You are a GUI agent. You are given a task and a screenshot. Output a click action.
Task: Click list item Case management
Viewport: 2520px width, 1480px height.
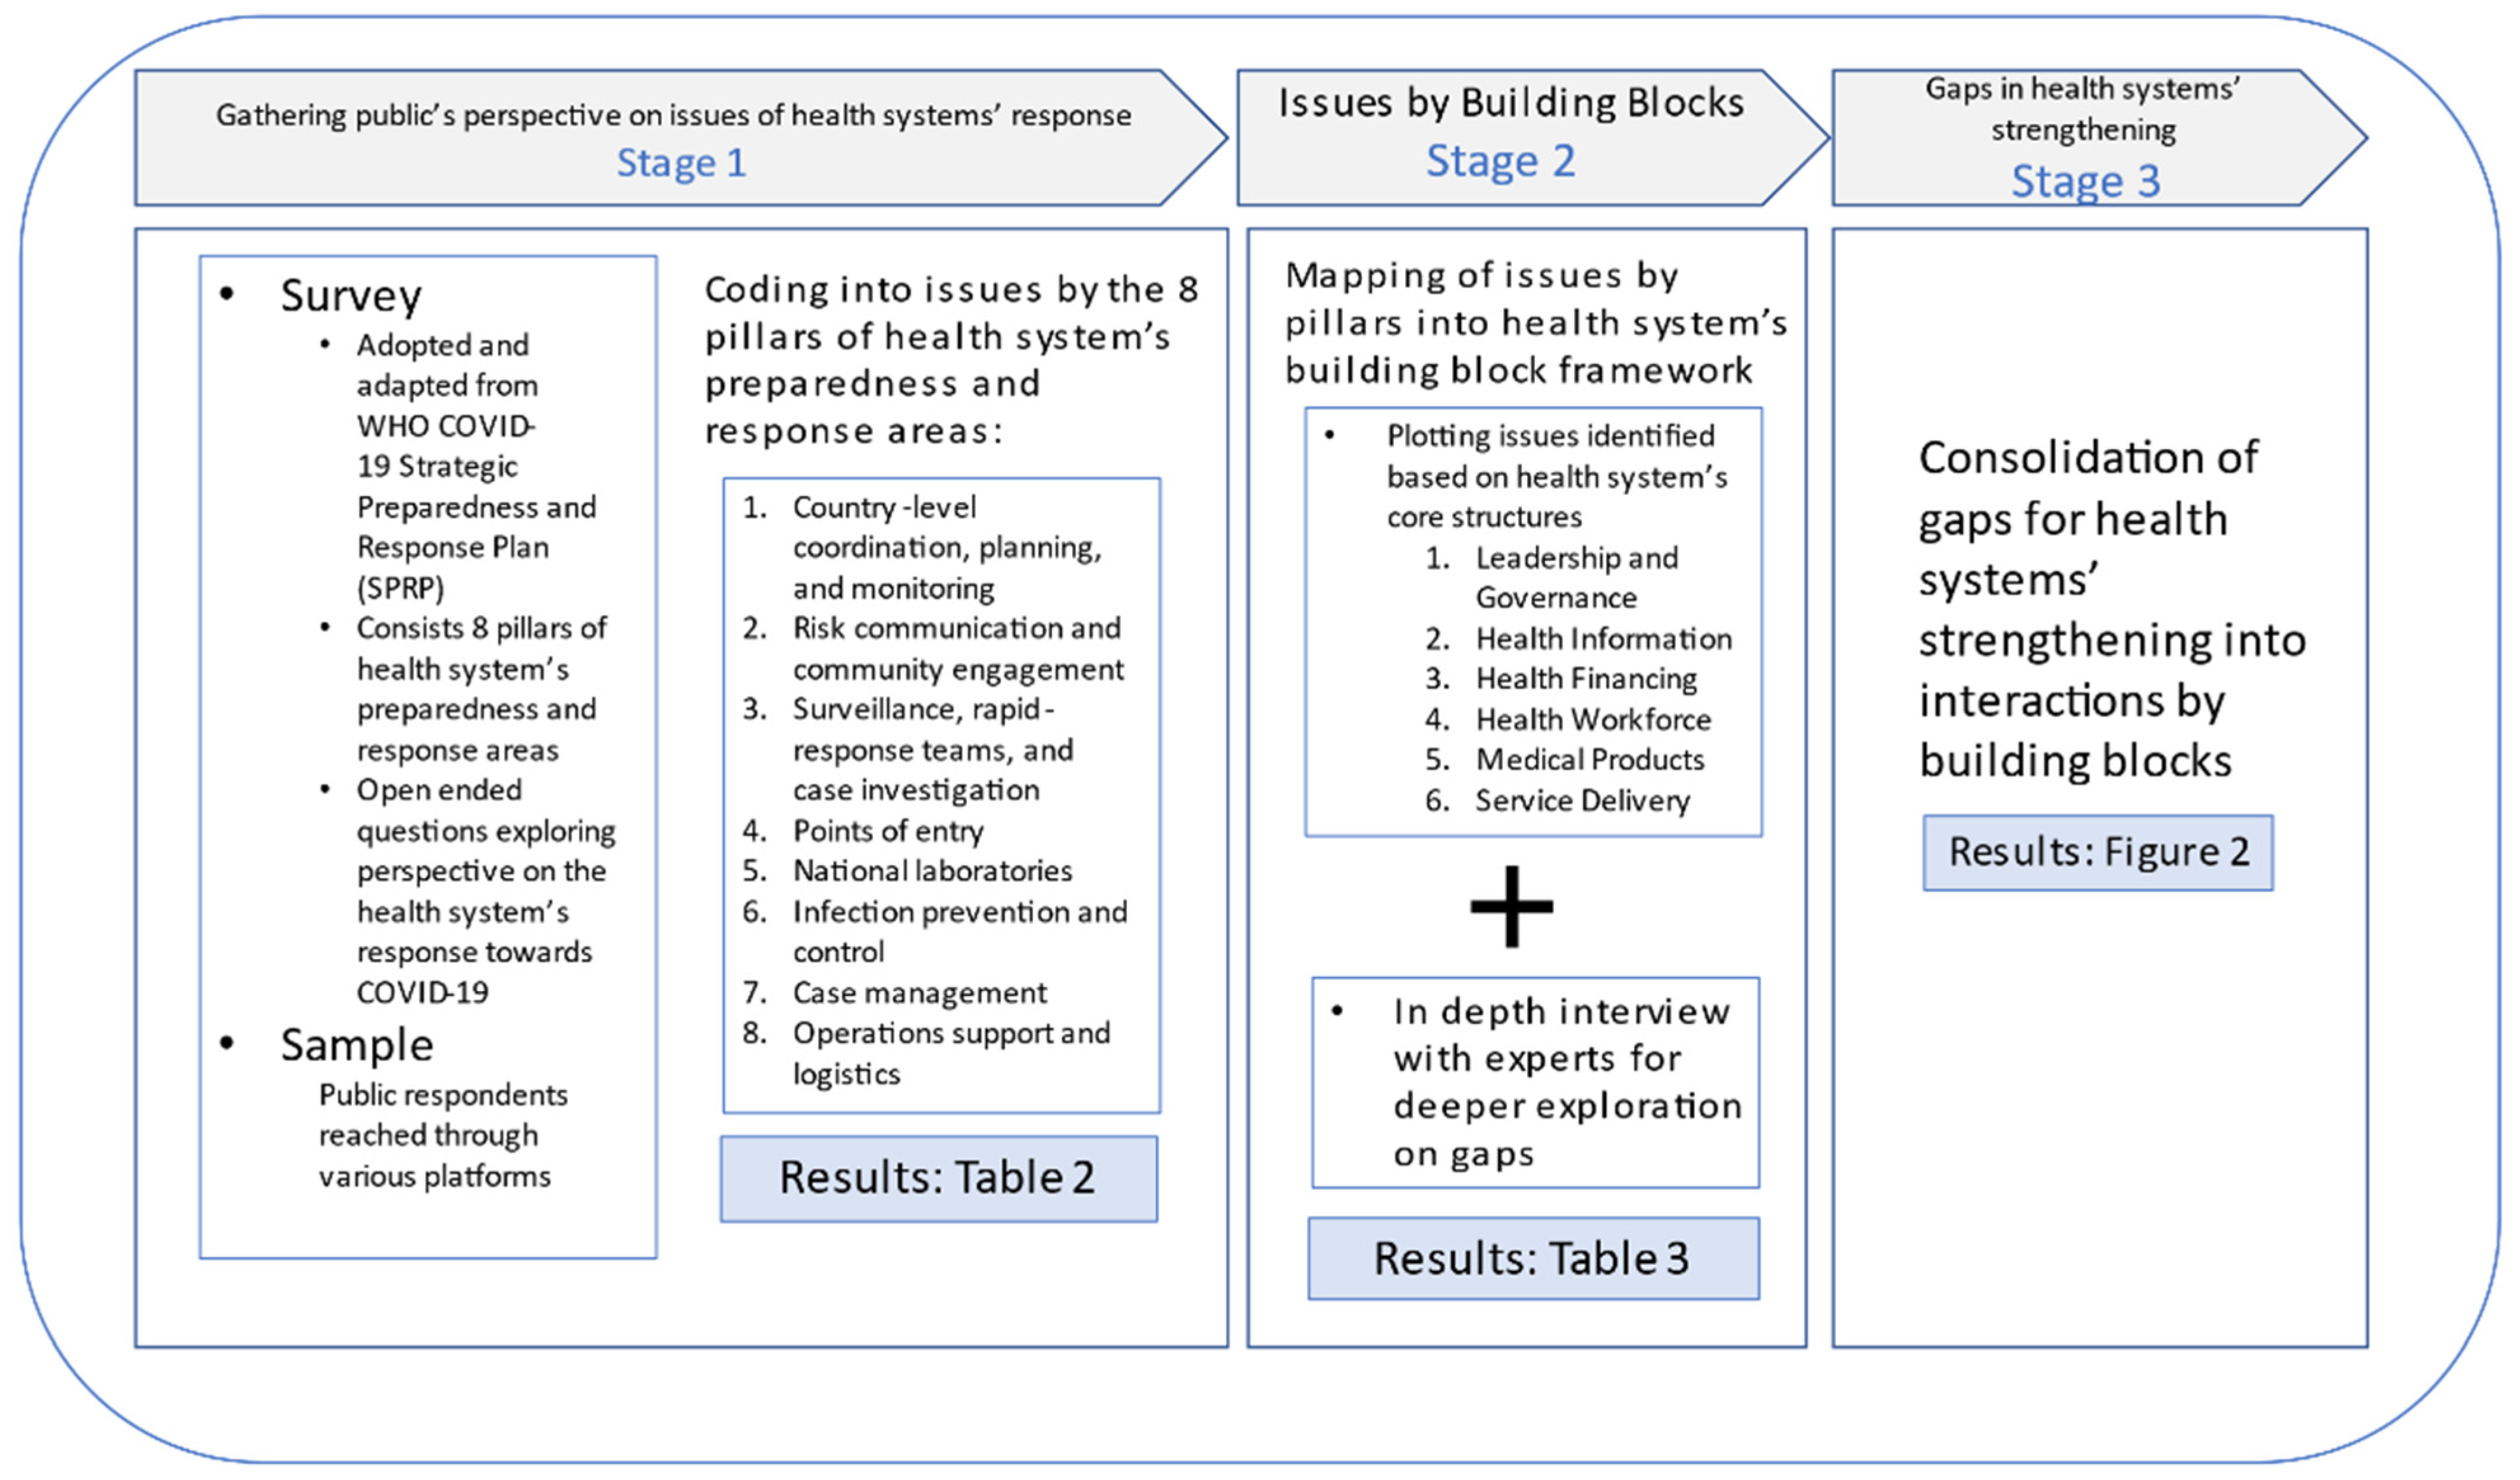[920, 993]
